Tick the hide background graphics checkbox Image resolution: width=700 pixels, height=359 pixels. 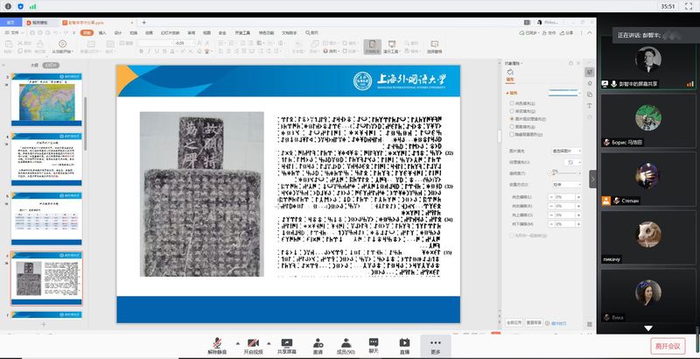coord(512,134)
